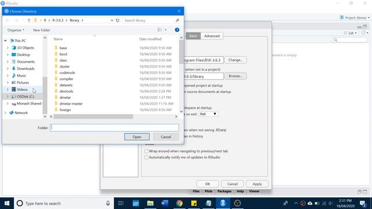Launch File Explorer from taskbar
The height and width of the screenshot is (209, 372).
click(150, 203)
